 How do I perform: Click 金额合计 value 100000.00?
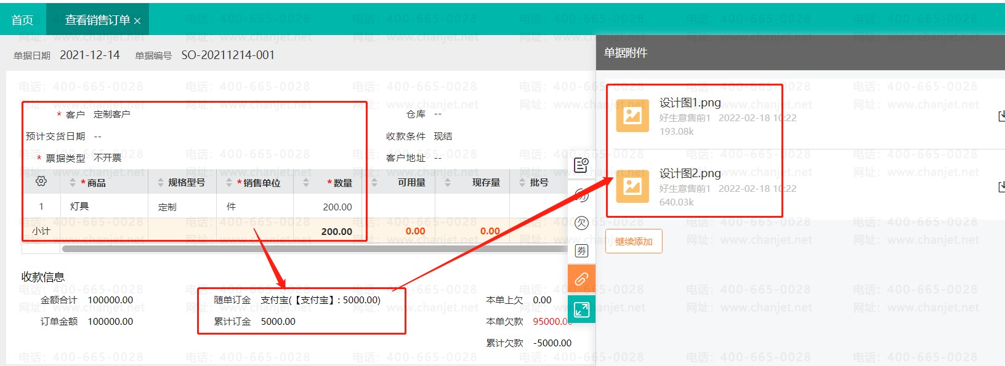(110, 300)
